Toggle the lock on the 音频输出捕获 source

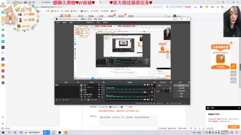click(x=102, y=94)
